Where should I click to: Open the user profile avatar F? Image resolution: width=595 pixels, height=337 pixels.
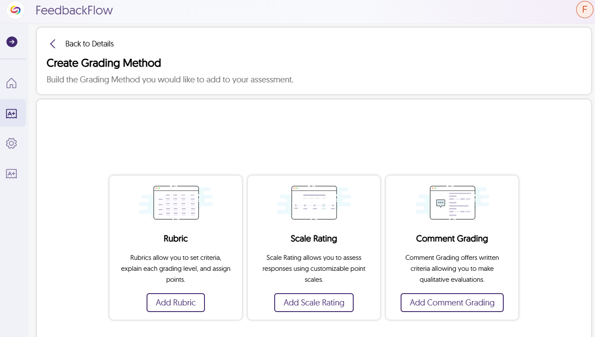584,10
